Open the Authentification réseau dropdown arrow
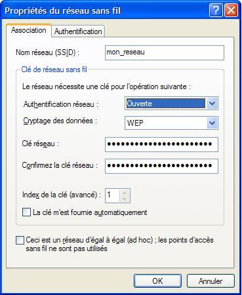 (212, 104)
